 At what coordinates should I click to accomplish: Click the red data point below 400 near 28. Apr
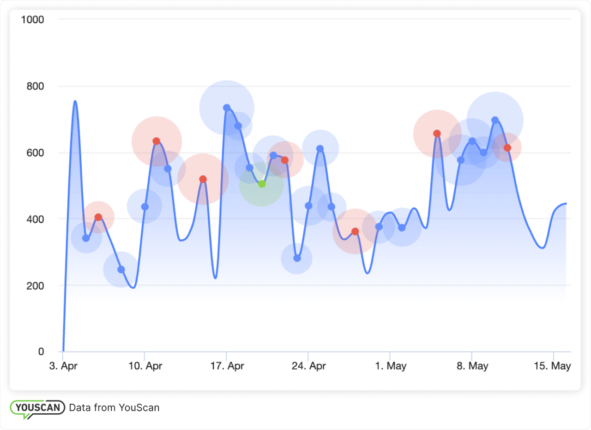[355, 231]
